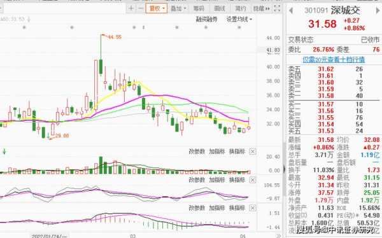This screenshot has width=382, height=238.
Task: Go to previous stock using left arrow
Action: pyautogui.click(x=290, y=10)
